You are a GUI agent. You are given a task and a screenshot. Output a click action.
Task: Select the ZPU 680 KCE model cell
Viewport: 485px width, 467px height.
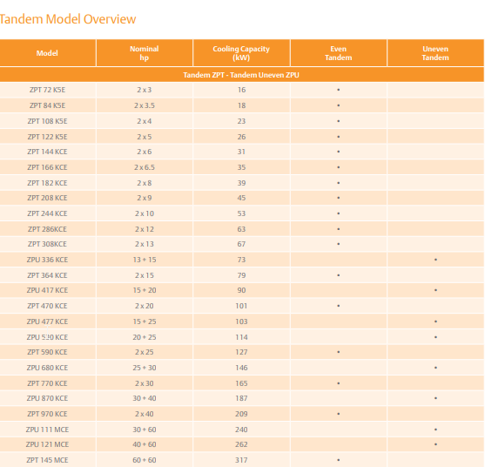[47, 368]
